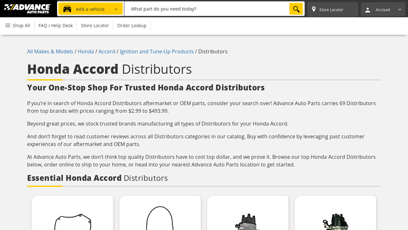The height and width of the screenshot is (230, 408).
Task: Click the Distributors breadcrumb text
Action: pos(213,52)
